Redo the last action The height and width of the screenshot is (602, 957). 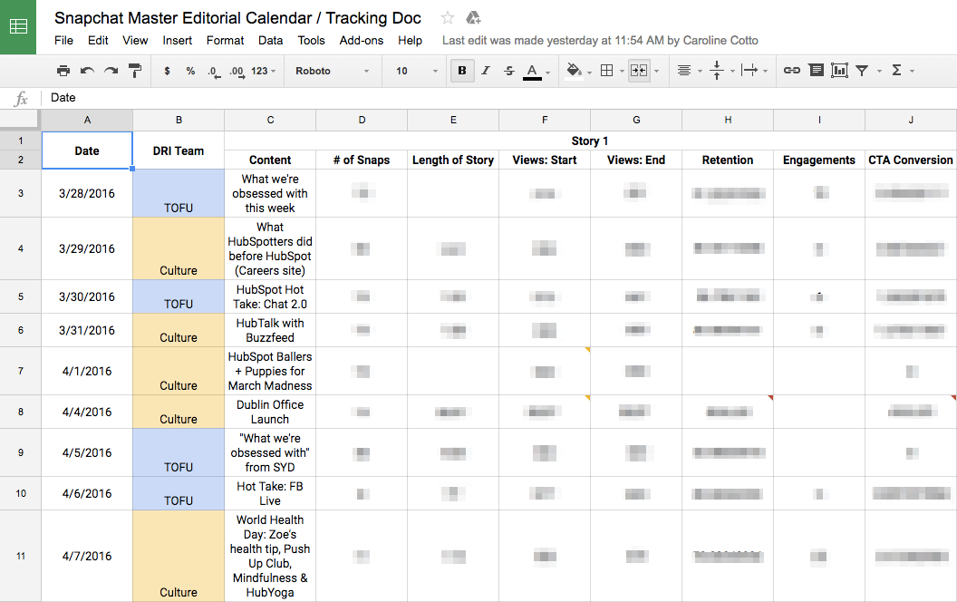(111, 71)
